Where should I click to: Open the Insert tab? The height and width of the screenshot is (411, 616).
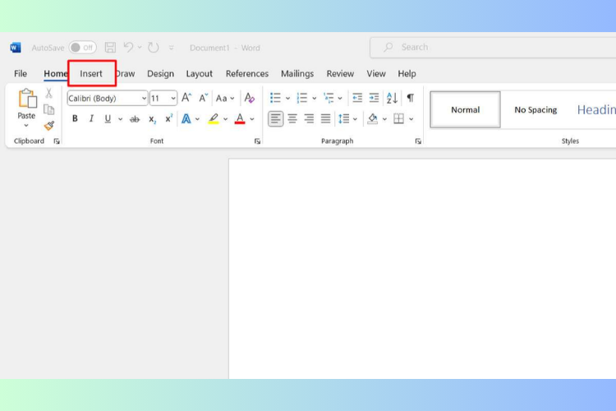pos(91,73)
